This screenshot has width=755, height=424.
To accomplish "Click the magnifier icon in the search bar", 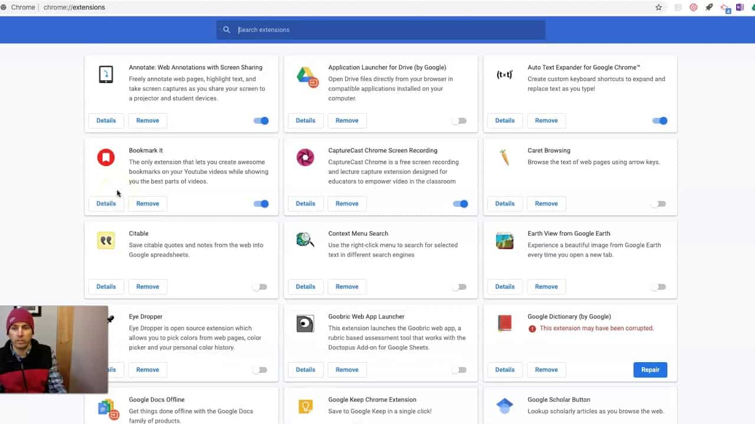I will [226, 29].
